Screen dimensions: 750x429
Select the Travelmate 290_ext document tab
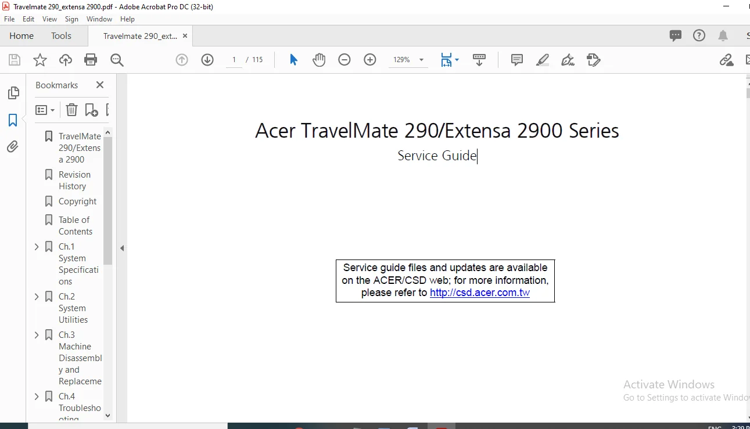point(140,36)
